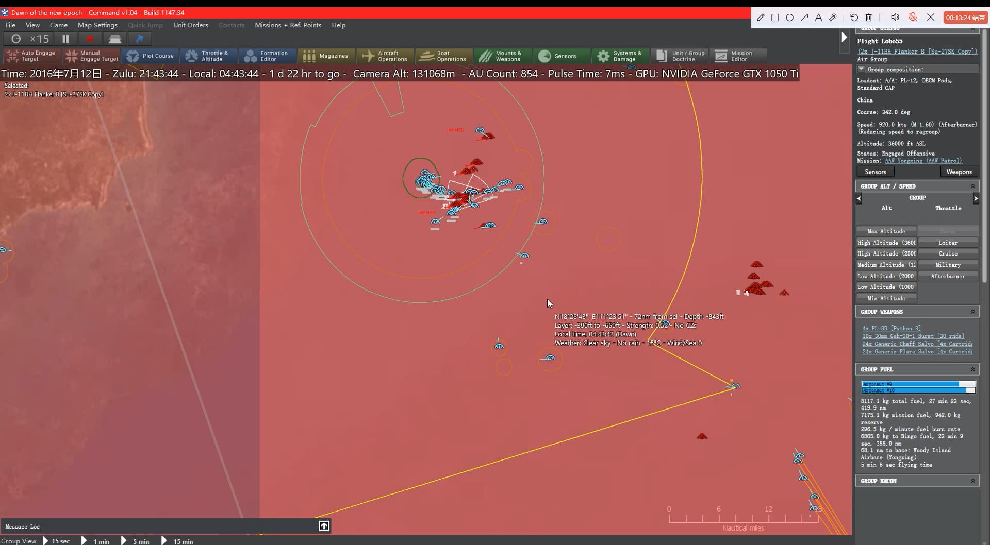Click the left arrow beside GROUP
990x545 pixels.
click(x=859, y=198)
